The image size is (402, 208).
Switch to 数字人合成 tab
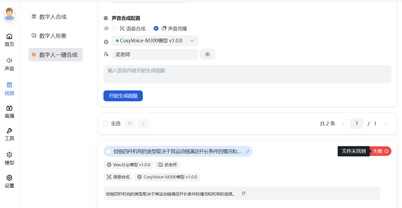pos(55,17)
